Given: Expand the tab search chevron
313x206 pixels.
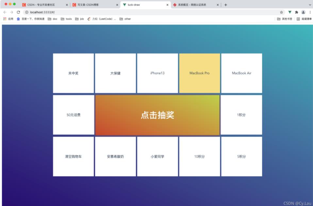Looking at the screenshot, I should (x=310, y=5).
